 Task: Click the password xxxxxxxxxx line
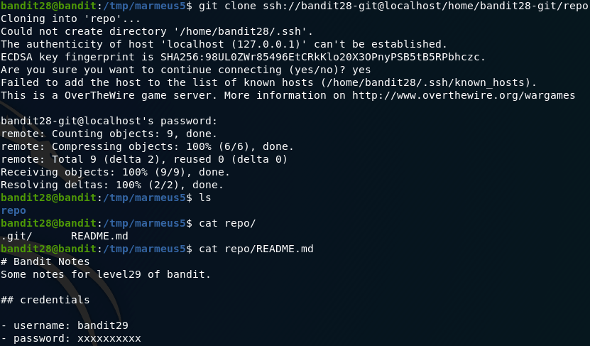pyautogui.click(x=71, y=338)
